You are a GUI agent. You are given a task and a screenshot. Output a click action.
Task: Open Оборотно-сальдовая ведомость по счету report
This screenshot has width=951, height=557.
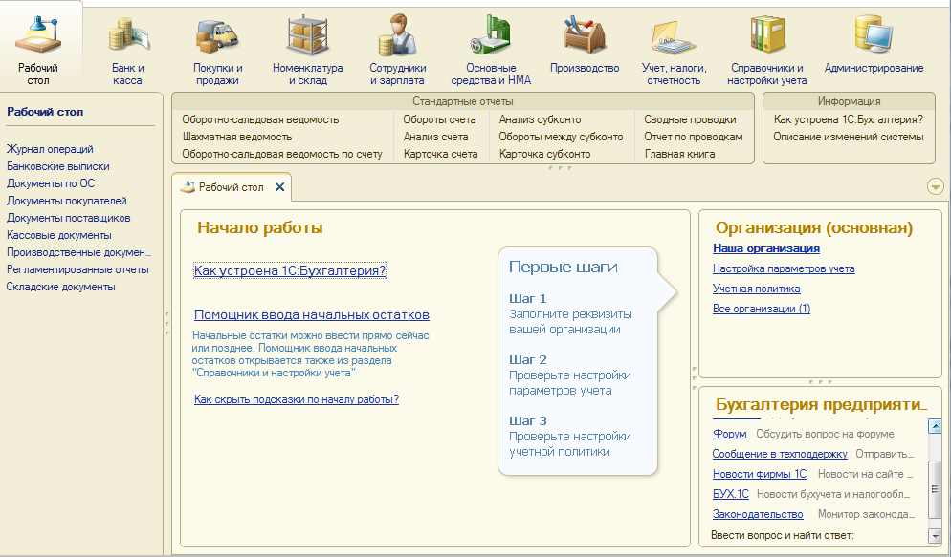(282, 155)
